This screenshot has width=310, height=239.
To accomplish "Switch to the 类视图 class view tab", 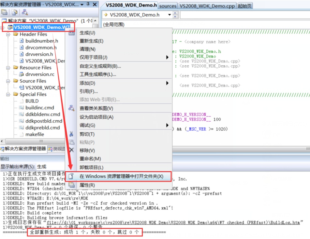I will point(56,149).
